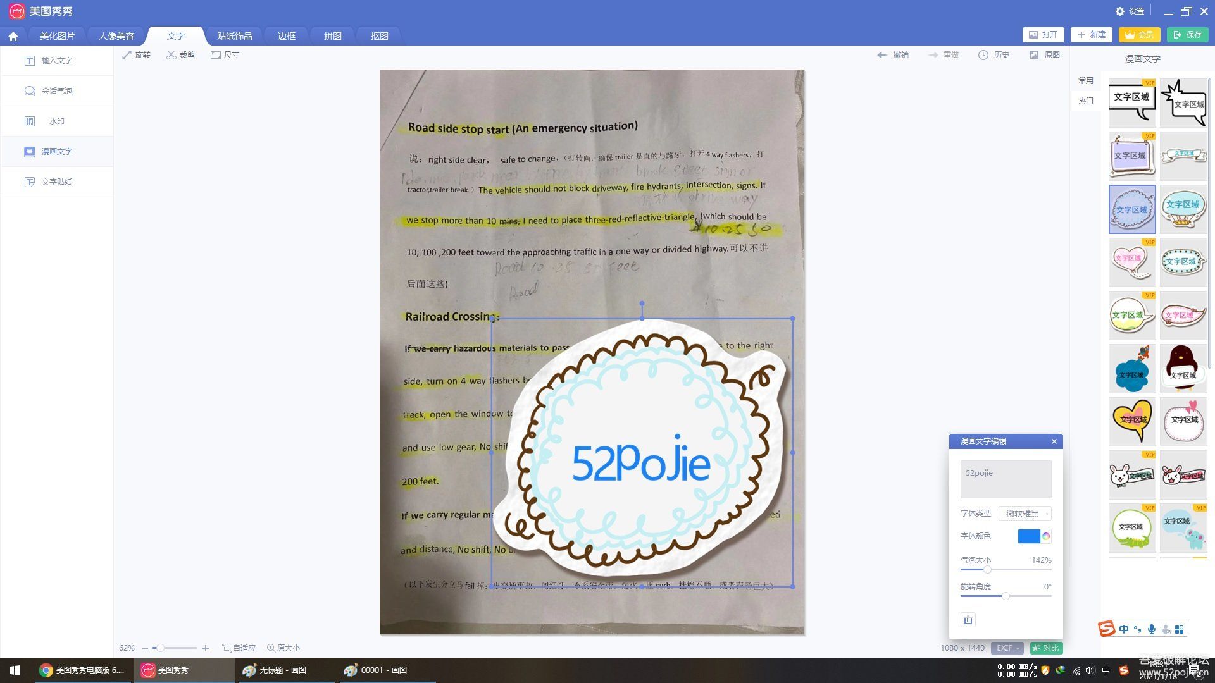Click 自适应 fit to window
Screen dimensions: 1215x683
click(x=239, y=648)
